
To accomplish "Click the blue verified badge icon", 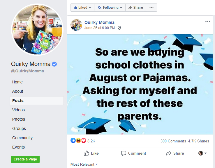I will coord(54,64).
